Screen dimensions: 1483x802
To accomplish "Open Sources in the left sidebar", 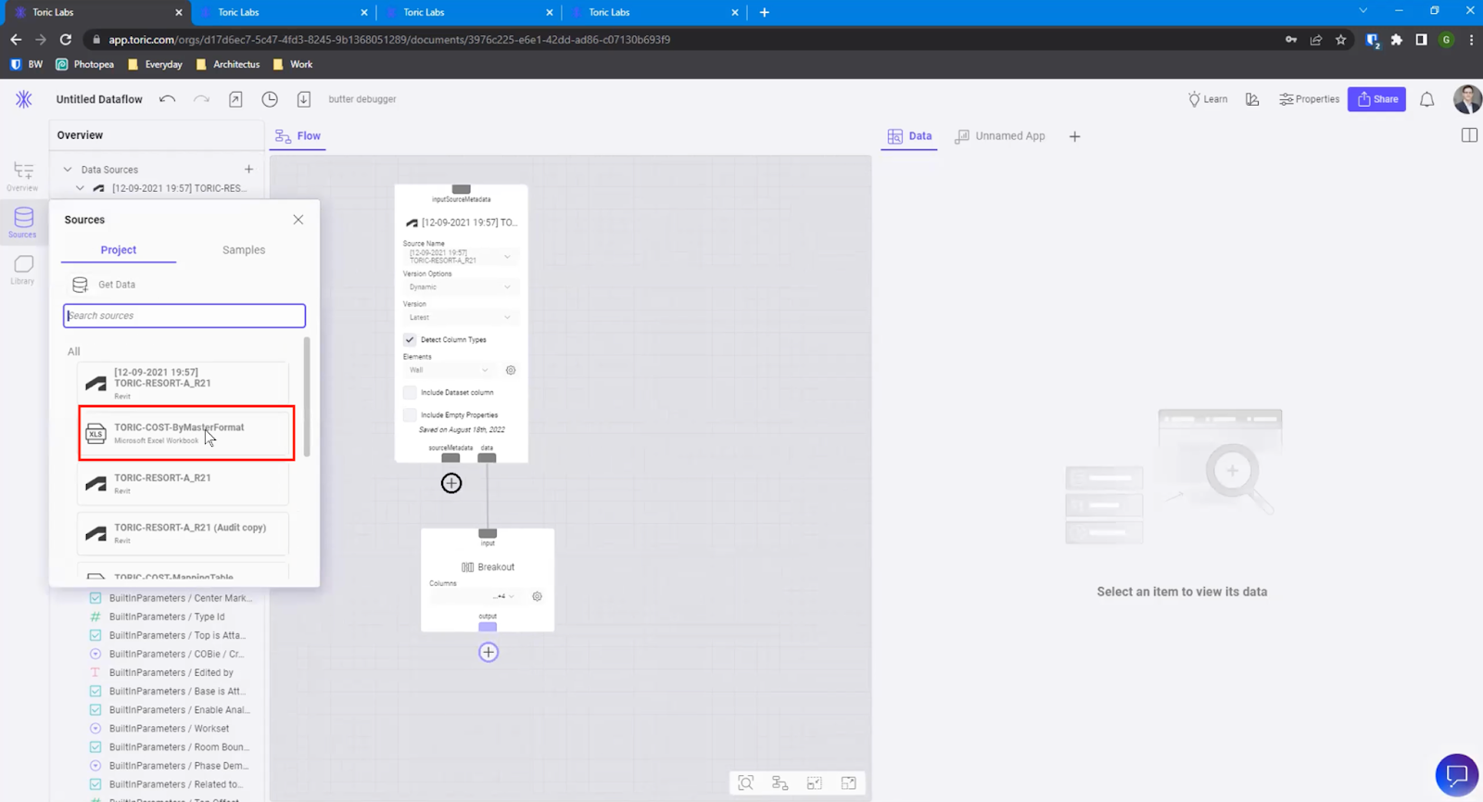I will pos(23,223).
